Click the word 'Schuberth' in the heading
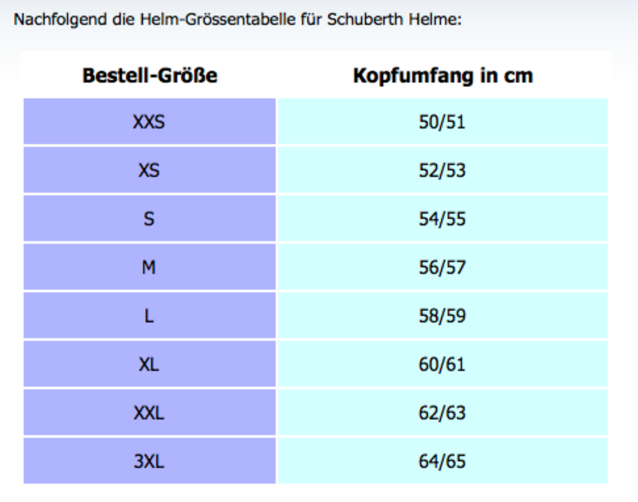 [x=365, y=19]
